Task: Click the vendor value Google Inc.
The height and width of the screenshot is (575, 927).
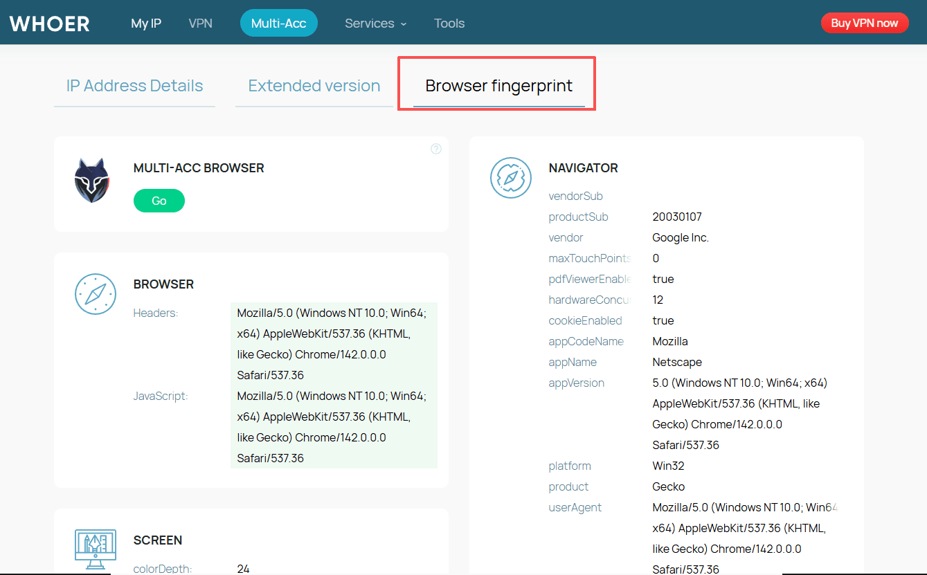Action: (x=681, y=237)
